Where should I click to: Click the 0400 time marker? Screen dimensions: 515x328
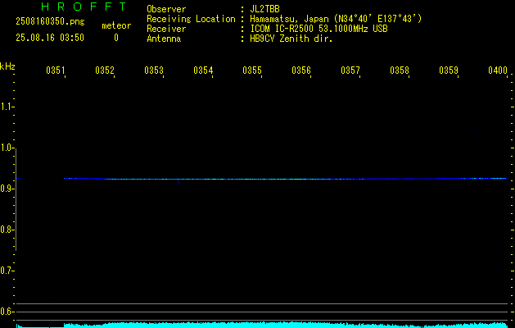click(498, 71)
